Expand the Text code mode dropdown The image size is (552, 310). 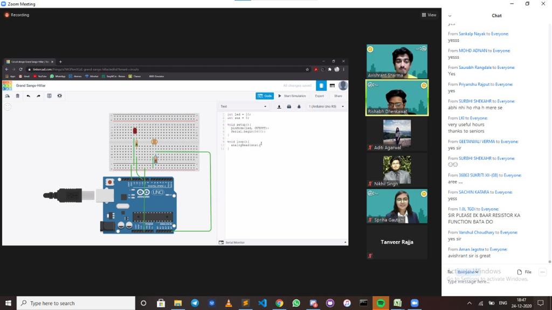pos(243,107)
